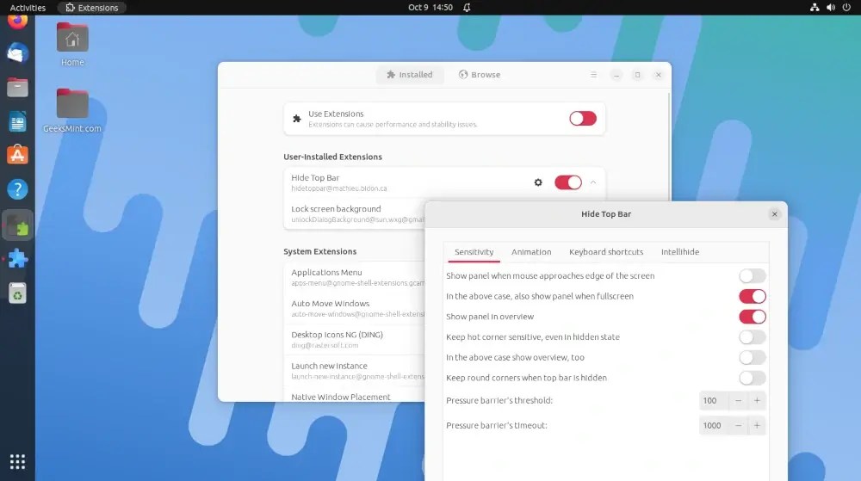Image resolution: width=861 pixels, height=481 pixels.
Task: Open the Extensions window hamburger menu
Action: pyautogui.click(x=593, y=75)
